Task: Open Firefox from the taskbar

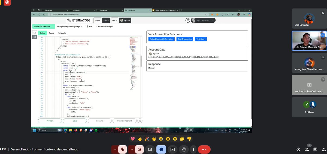Action: (75, 130)
